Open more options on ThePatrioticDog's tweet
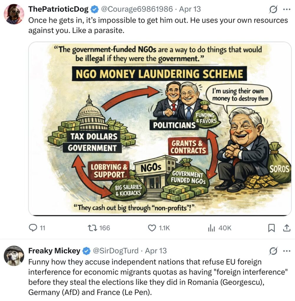The width and height of the screenshot is (295, 301). coord(287,9)
